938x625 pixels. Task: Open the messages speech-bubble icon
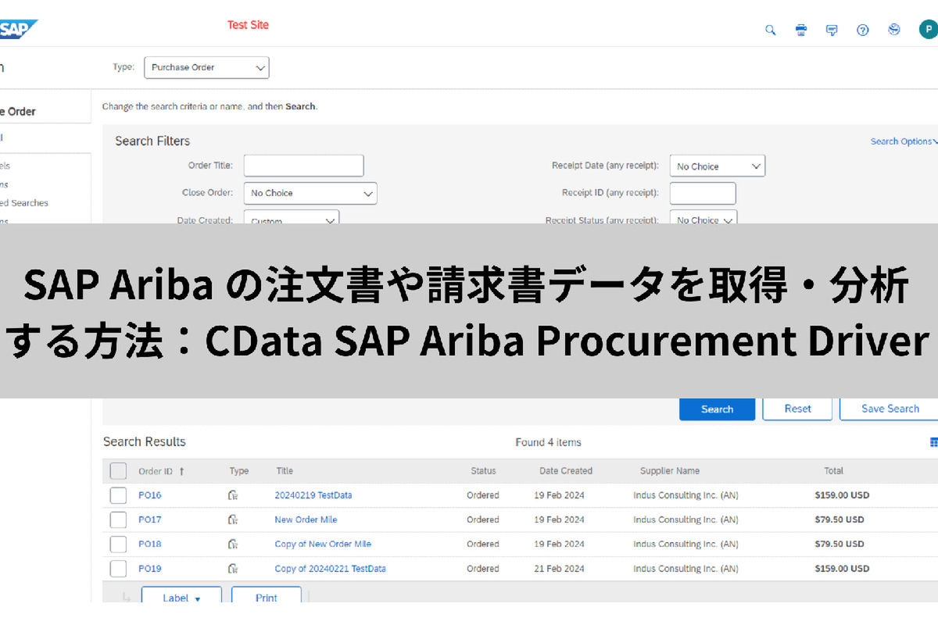(832, 30)
